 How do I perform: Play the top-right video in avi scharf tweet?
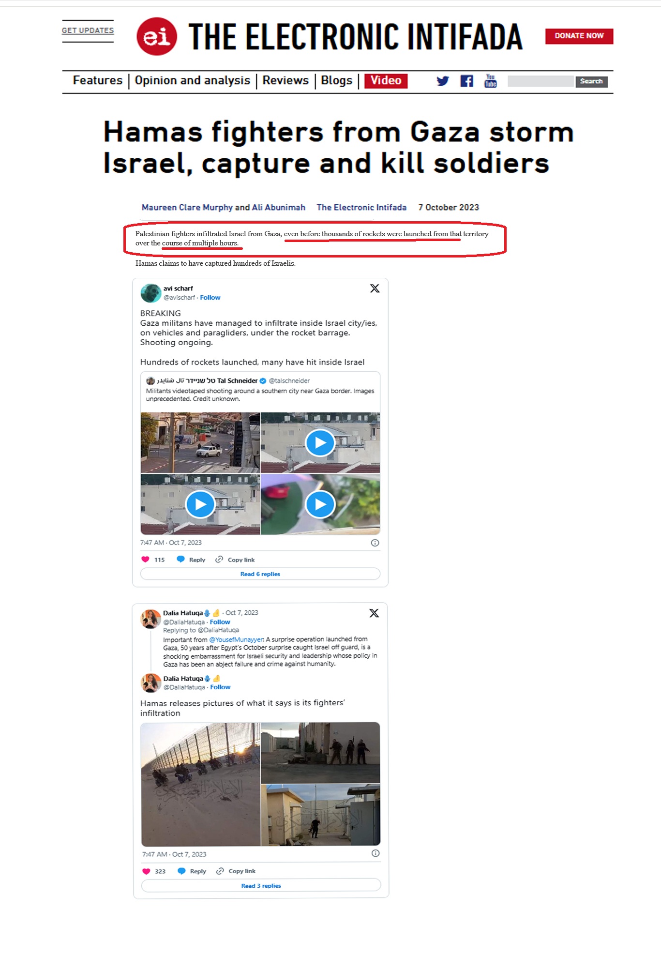click(320, 442)
